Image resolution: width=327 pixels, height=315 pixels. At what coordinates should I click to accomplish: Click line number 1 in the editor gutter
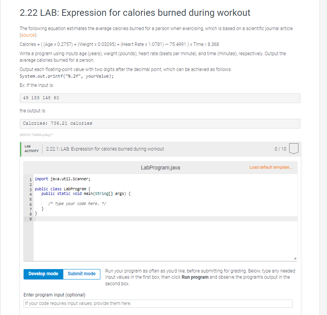tap(30, 179)
